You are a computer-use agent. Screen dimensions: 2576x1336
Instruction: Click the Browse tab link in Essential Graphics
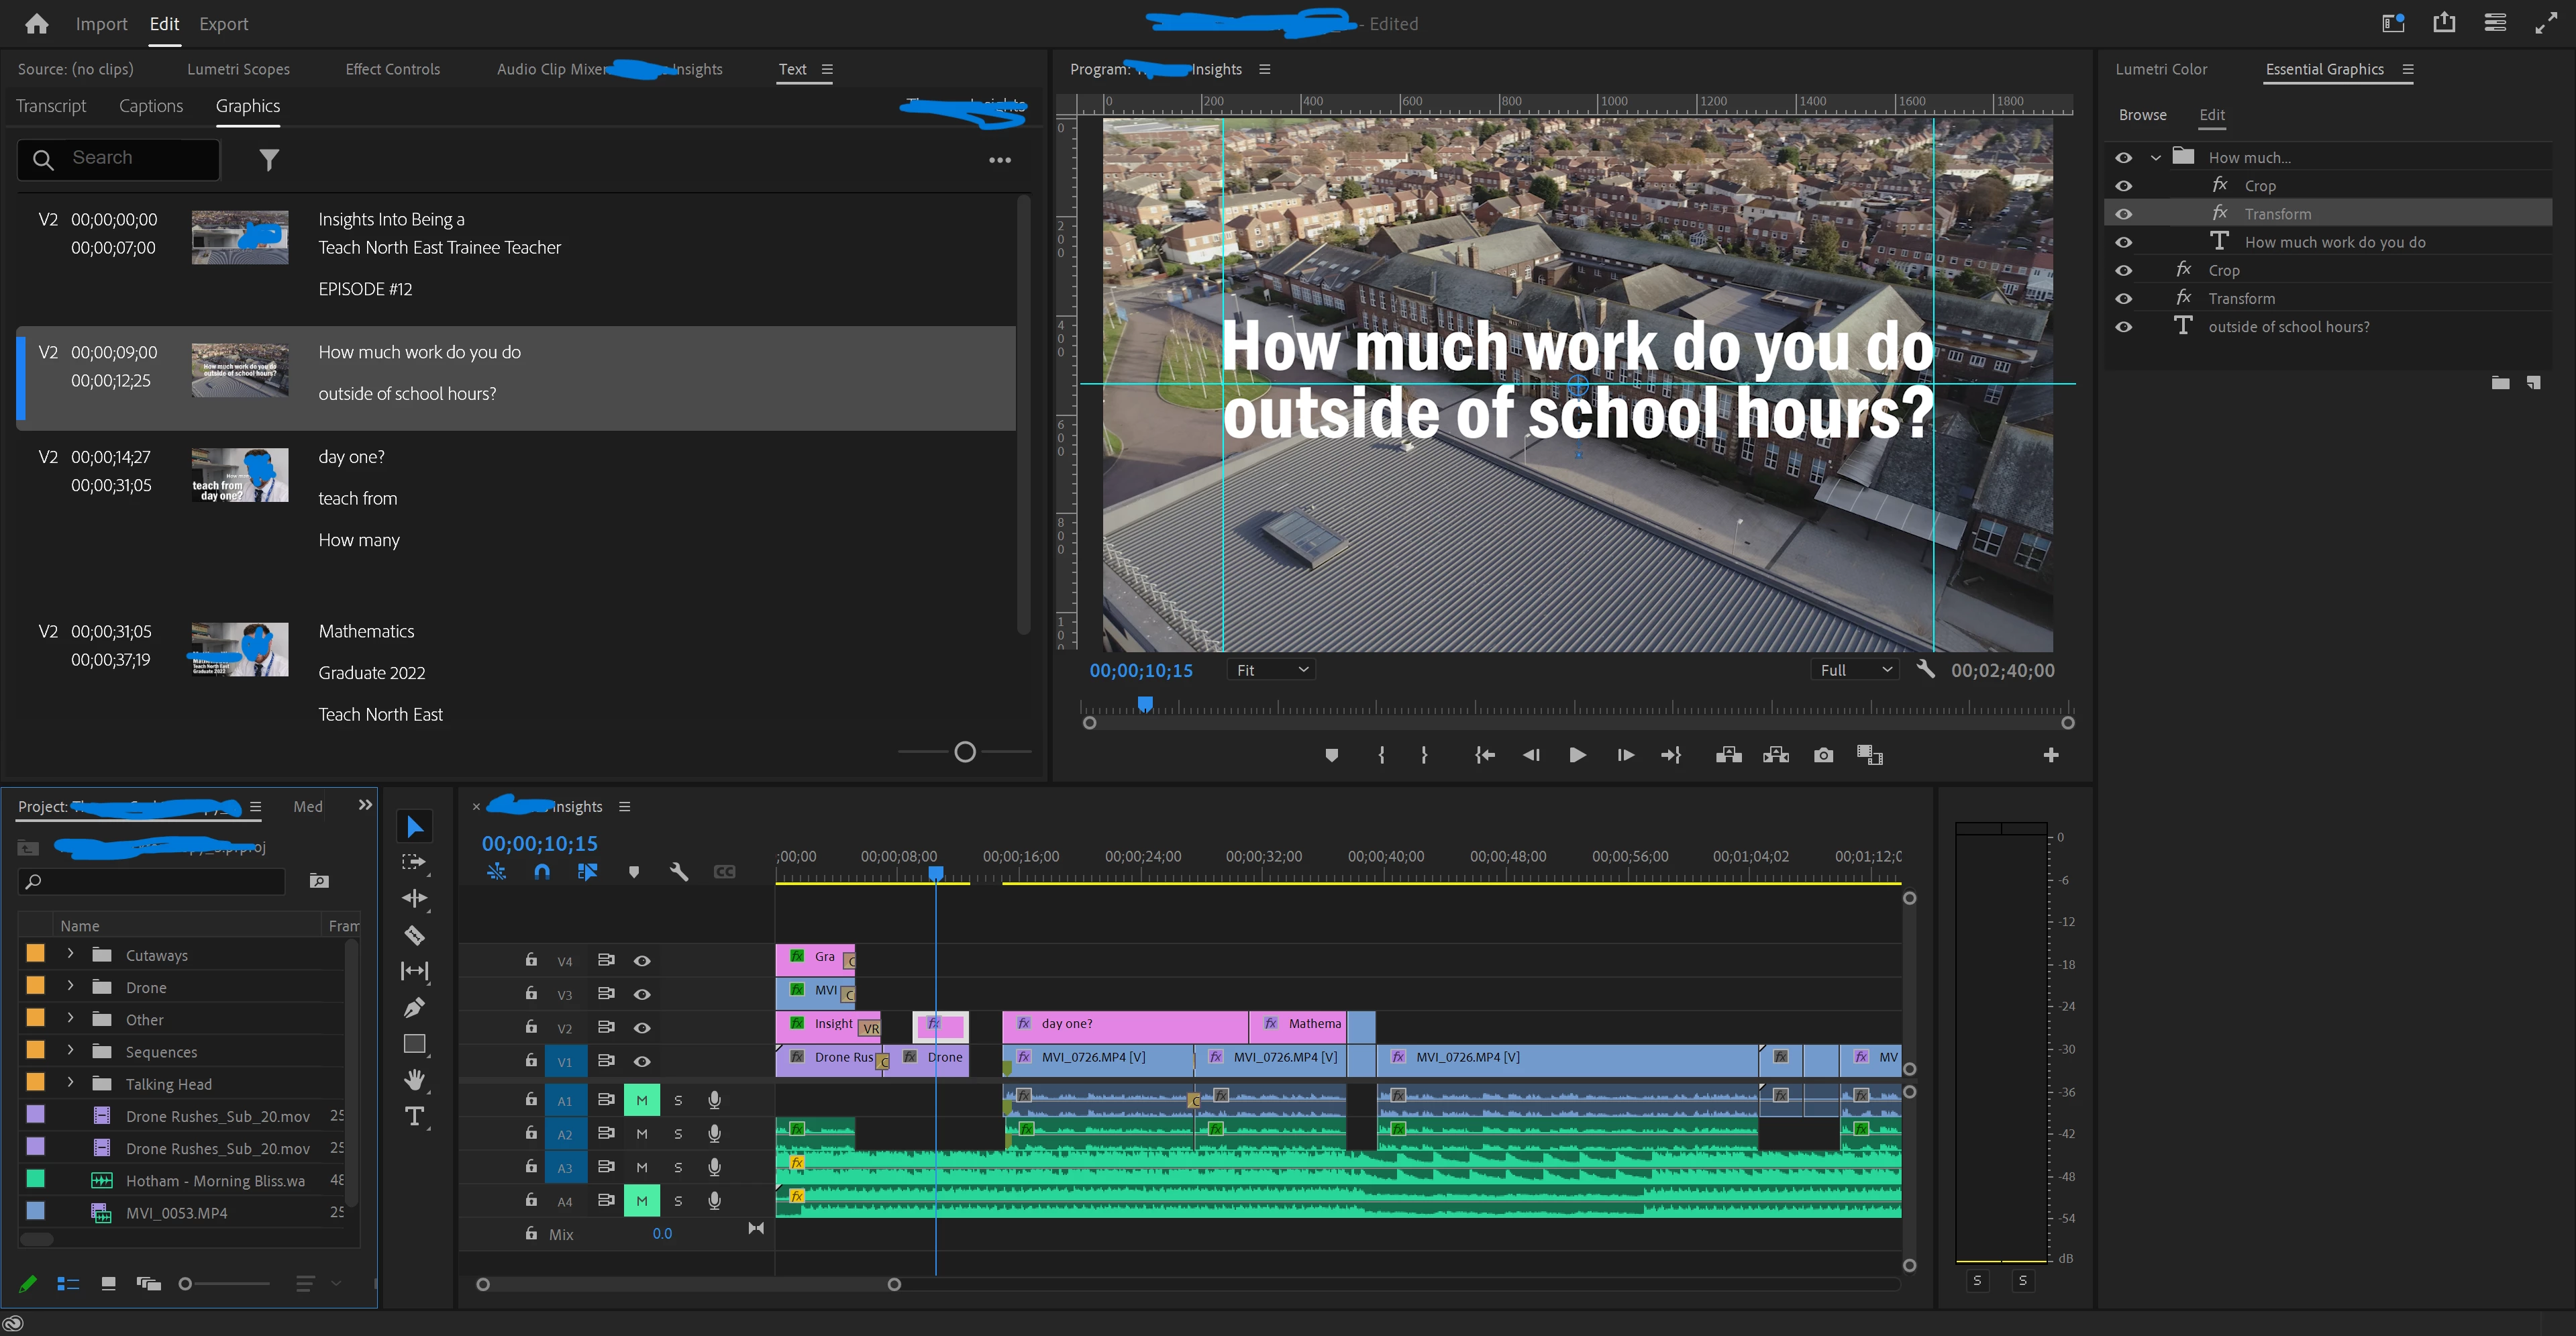pos(2142,115)
